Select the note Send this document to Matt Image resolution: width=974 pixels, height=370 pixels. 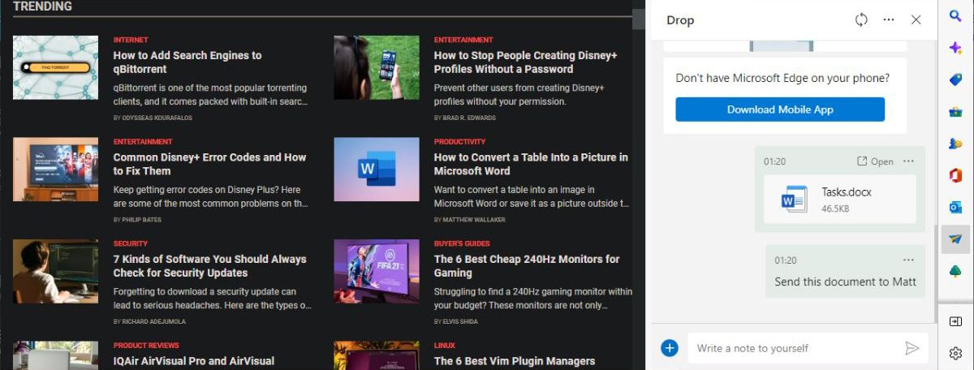click(845, 282)
